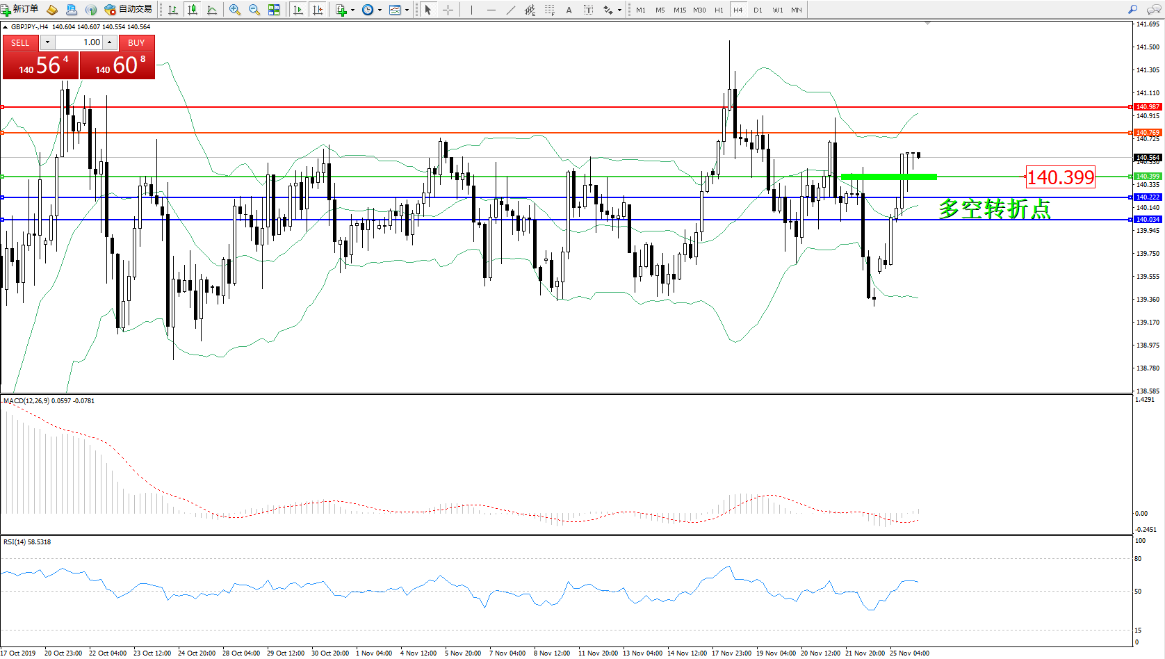Screen dimensions: 1165x659
Task: Open the search magnifier in top right
Action: pos(1133,10)
